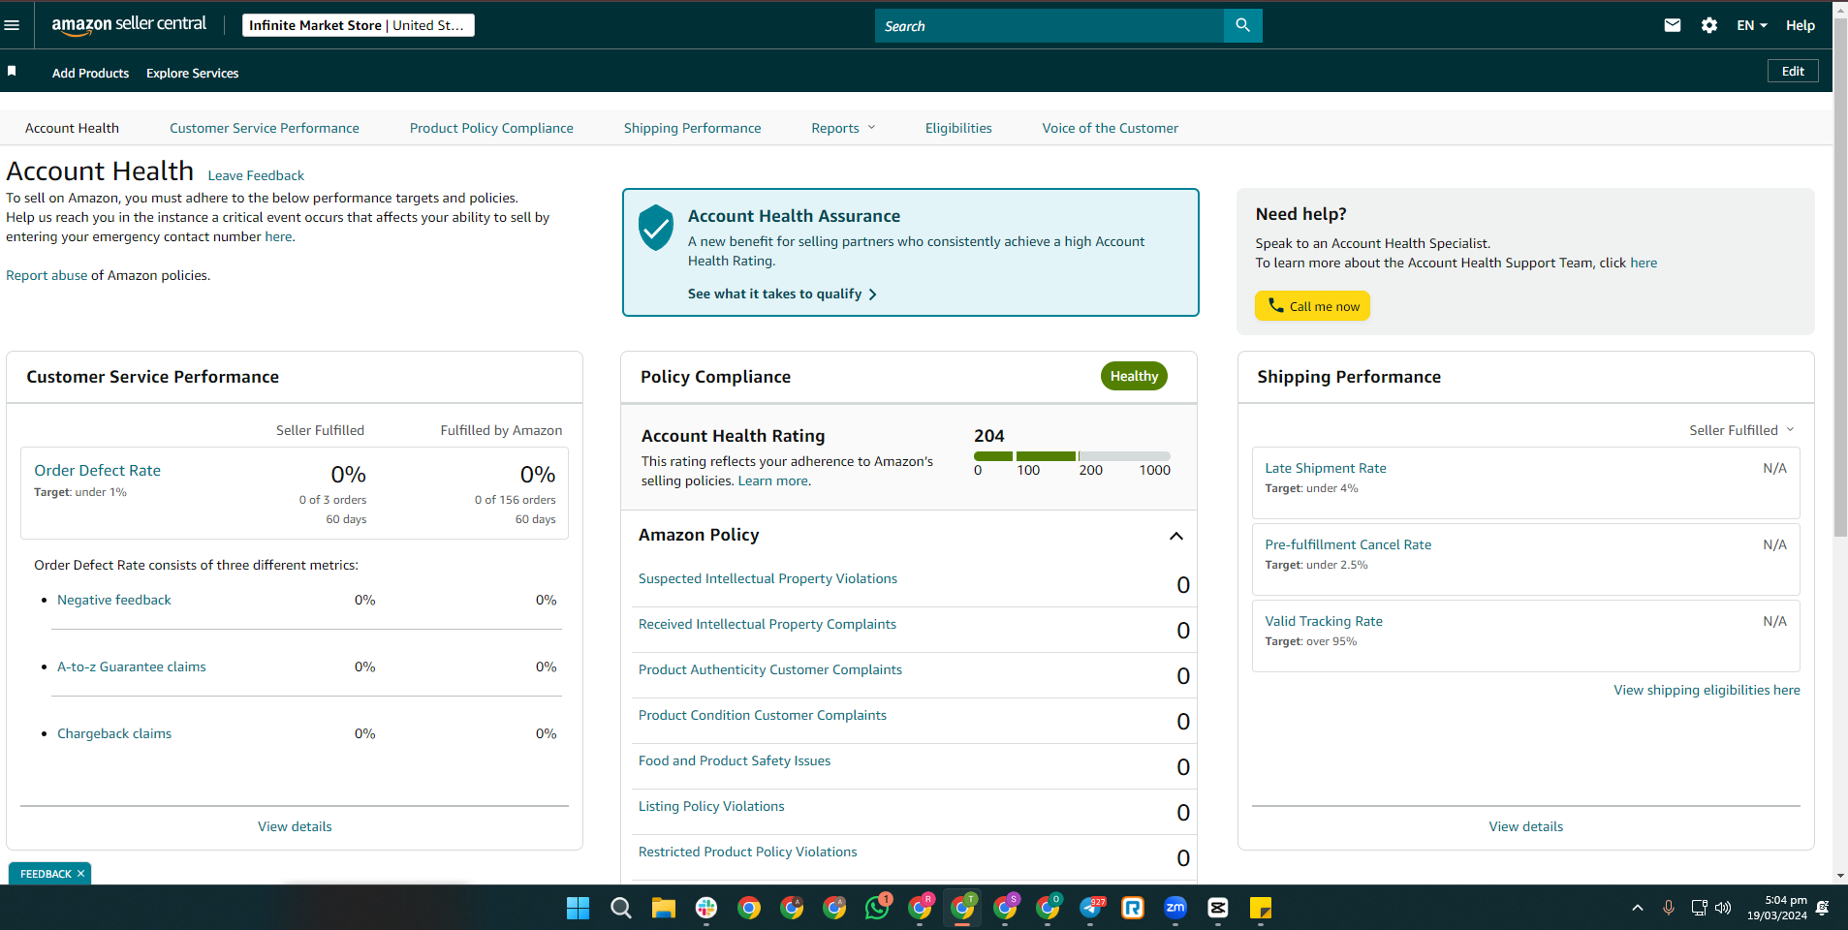This screenshot has height=930, width=1848.
Task: Click Add Products in the top bar
Action: pyautogui.click(x=90, y=73)
